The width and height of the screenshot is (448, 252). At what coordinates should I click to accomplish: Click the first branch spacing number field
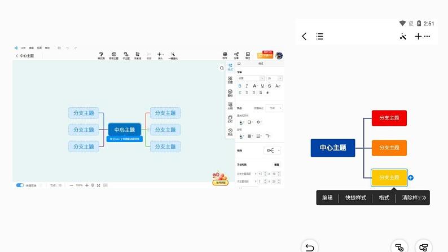pos(262,174)
